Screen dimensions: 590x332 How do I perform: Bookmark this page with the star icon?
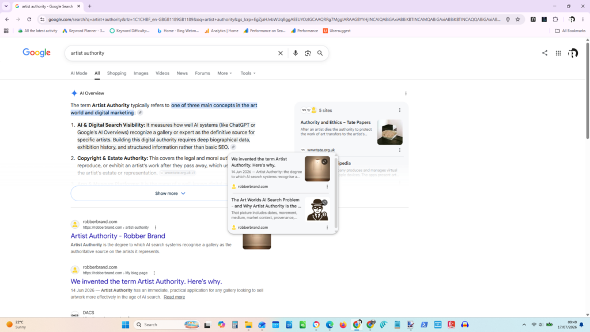[518, 19]
